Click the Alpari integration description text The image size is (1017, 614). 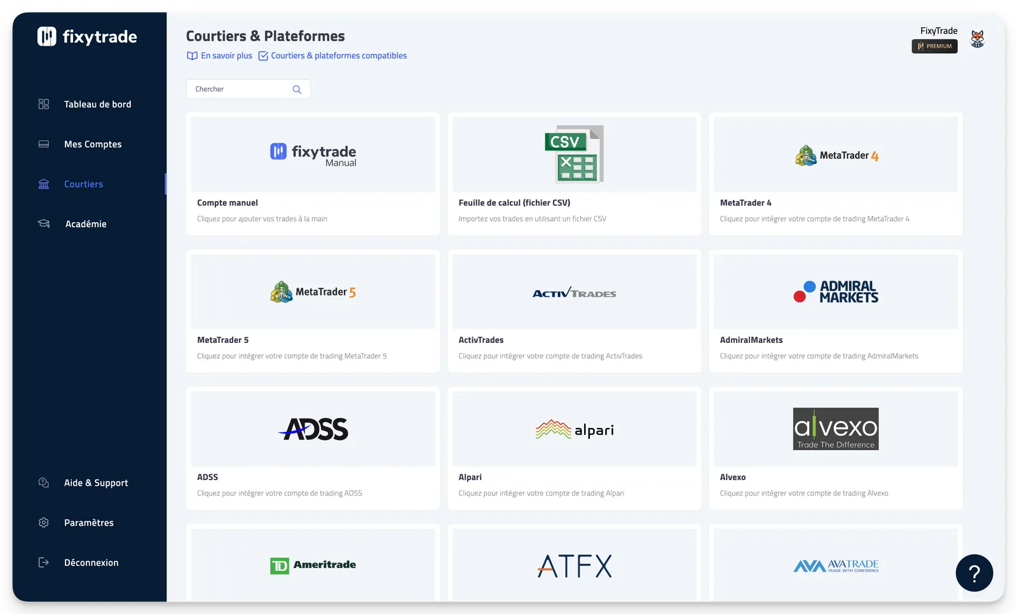point(542,493)
